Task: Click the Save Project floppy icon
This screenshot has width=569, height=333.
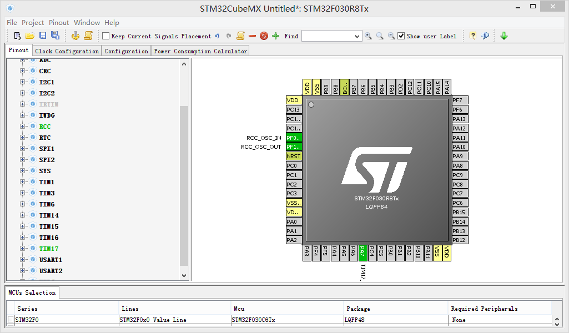Action: tap(43, 36)
